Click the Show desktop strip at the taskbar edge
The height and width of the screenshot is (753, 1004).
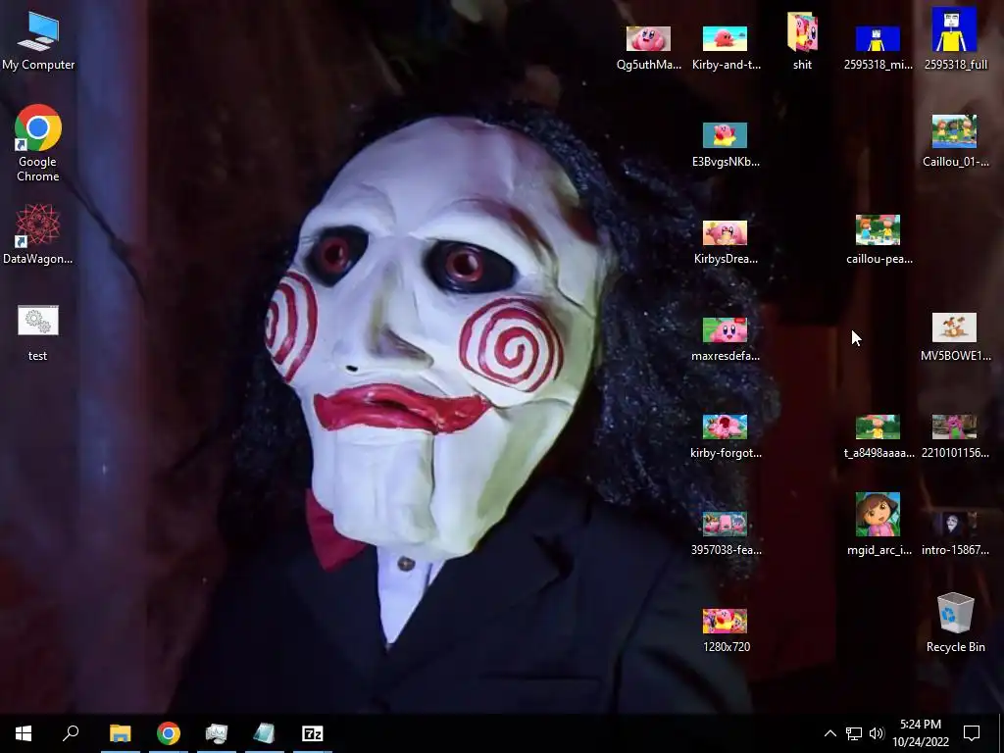[x=1001, y=733]
